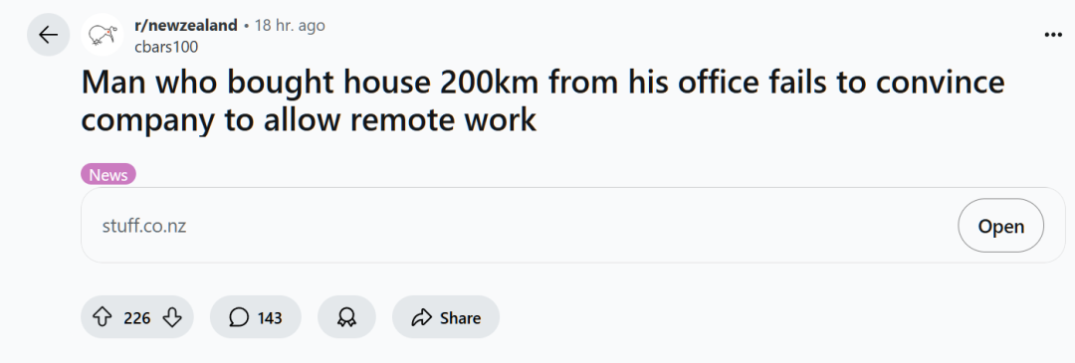Click empty area of link preview card
Screen dimensions: 1075x363
pyautogui.click(x=569, y=226)
